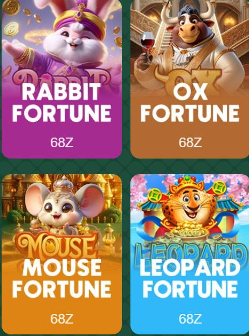The image size is (249, 336).
Task: Tap the orange MOUSE logo artwork
Action: [x=57, y=245]
